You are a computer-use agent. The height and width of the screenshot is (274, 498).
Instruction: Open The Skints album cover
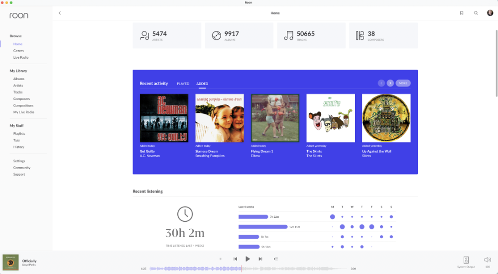(x=331, y=118)
